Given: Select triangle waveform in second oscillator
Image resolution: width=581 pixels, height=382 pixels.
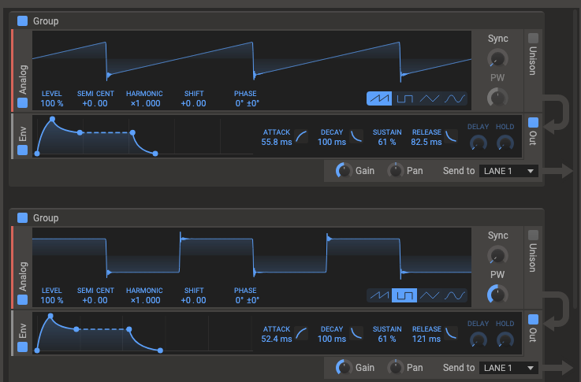Looking at the screenshot, I should pos(430,295).
